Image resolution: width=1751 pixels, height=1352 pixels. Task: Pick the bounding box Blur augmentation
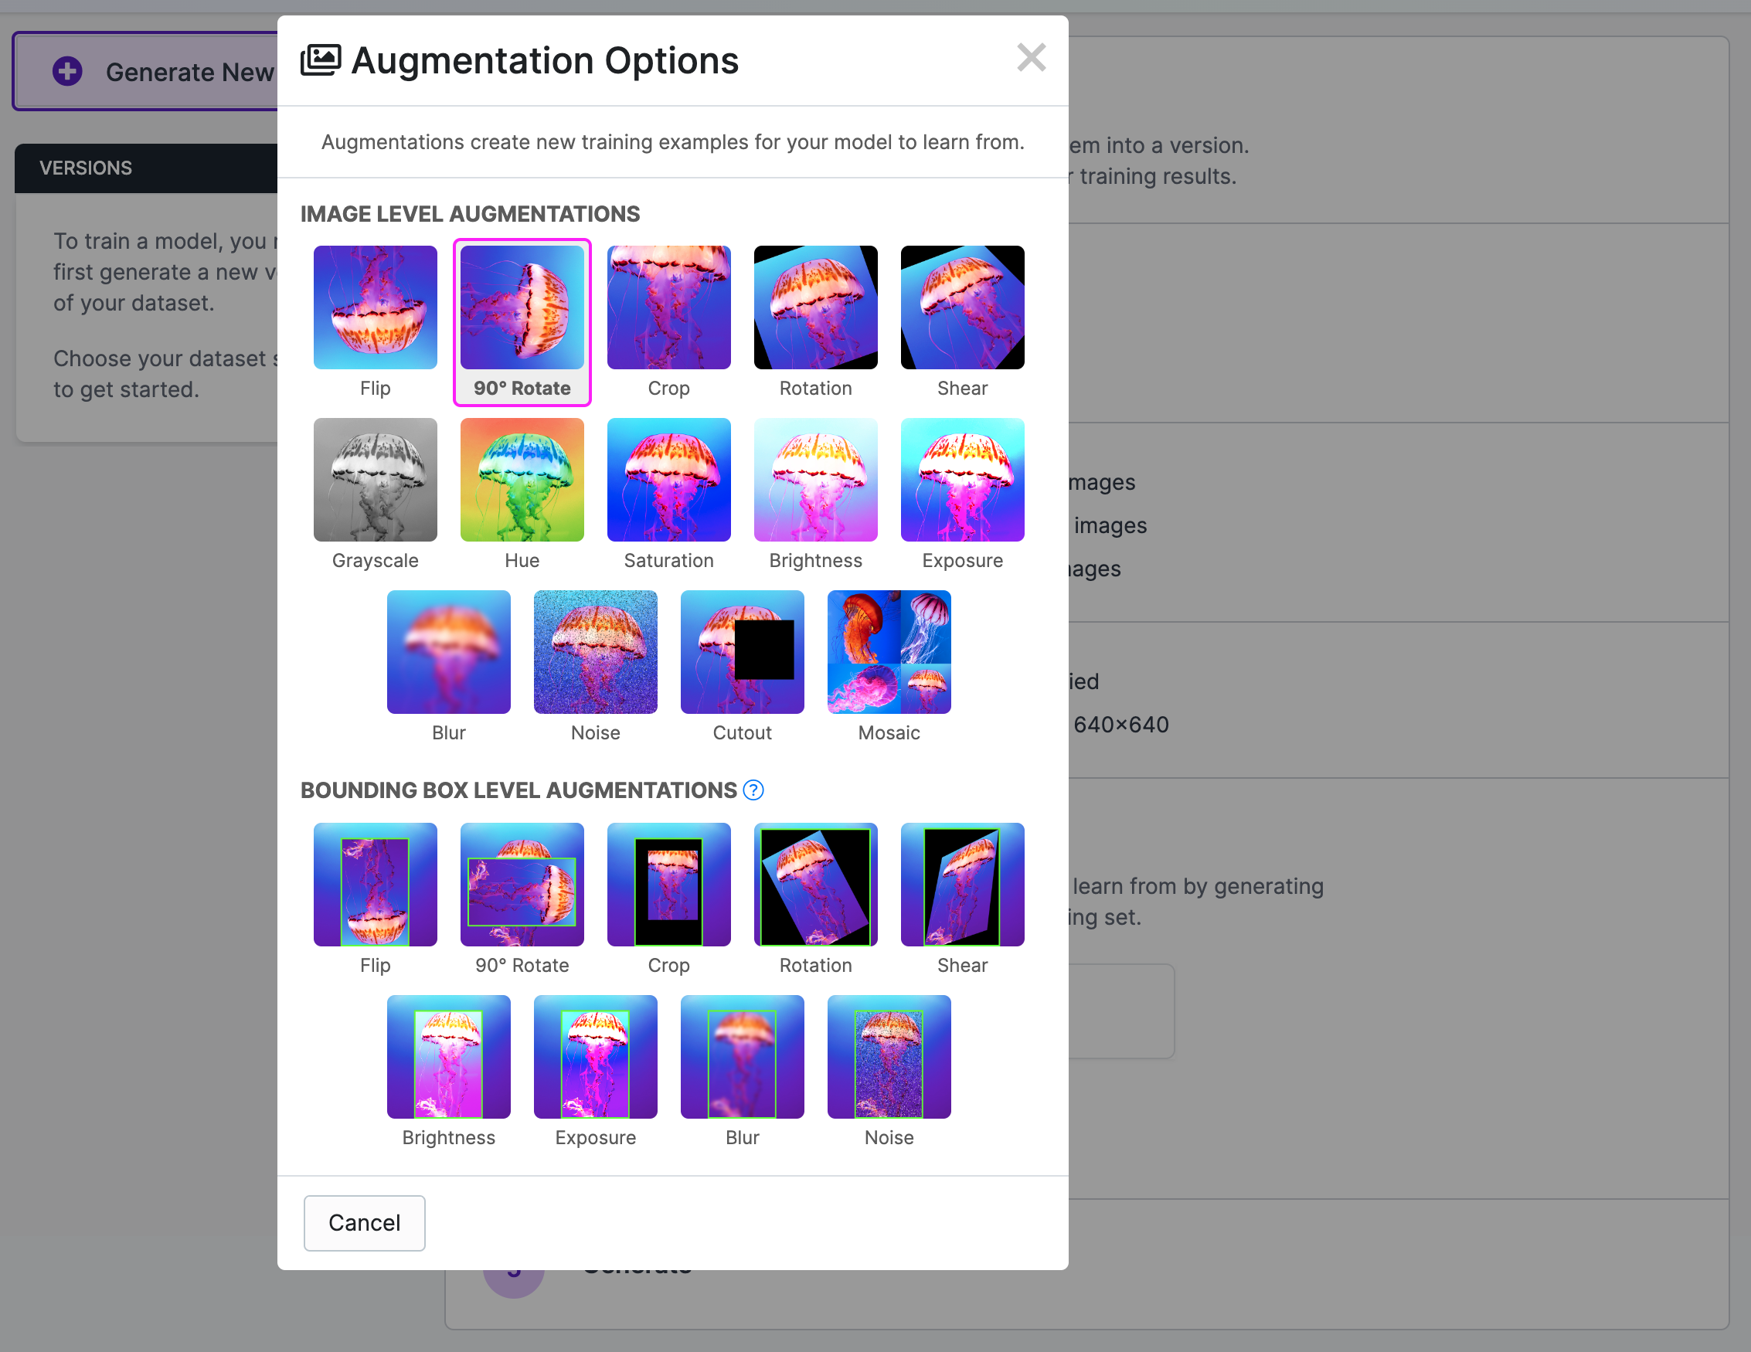click(x=742, y=1057)
